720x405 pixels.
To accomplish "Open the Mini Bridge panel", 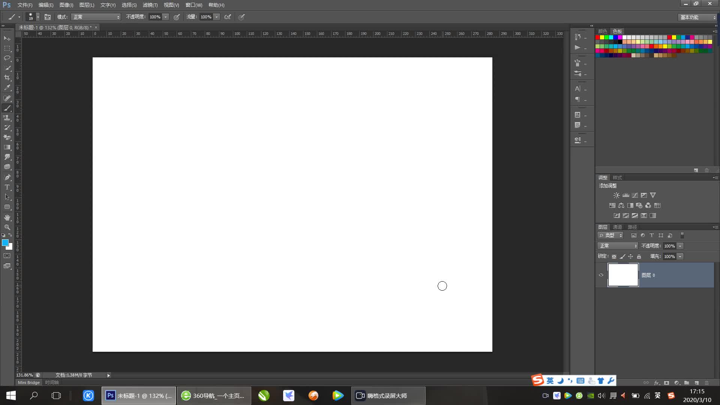I will point(29,382).
